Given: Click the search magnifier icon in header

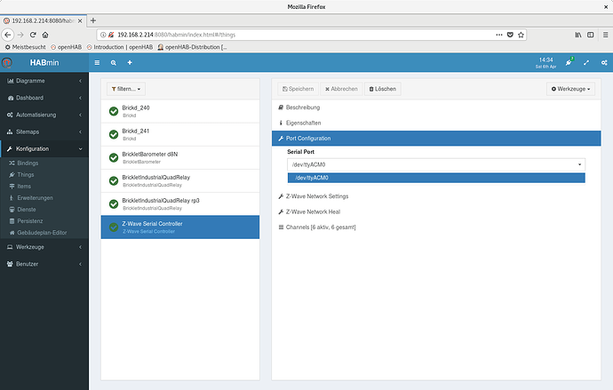Looking at the screenshot, I should click(x=114, y=62).
